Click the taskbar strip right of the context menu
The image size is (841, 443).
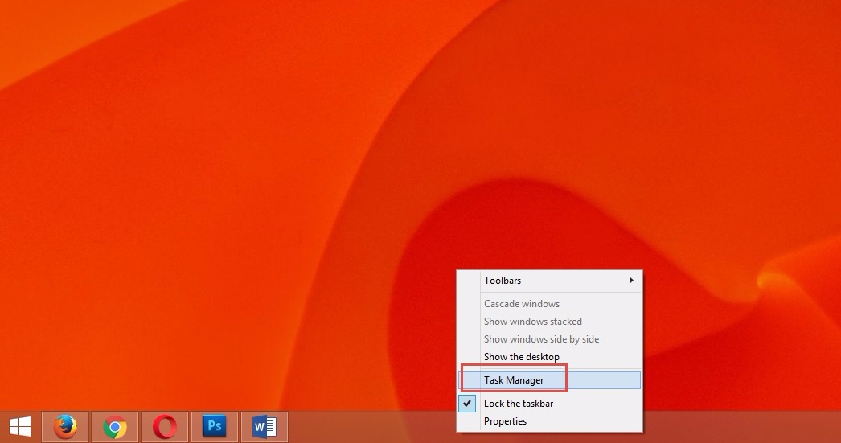click(740, 427)
